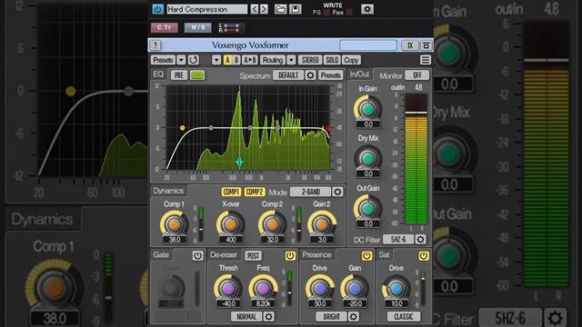This screenshot has height=327, width=582.
Task: Open host settings gear in top bar
Action: pyautogui.click(x=367, y=9)
